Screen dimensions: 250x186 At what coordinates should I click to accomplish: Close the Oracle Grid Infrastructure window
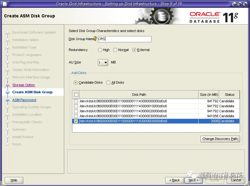[x=245, y=4]
